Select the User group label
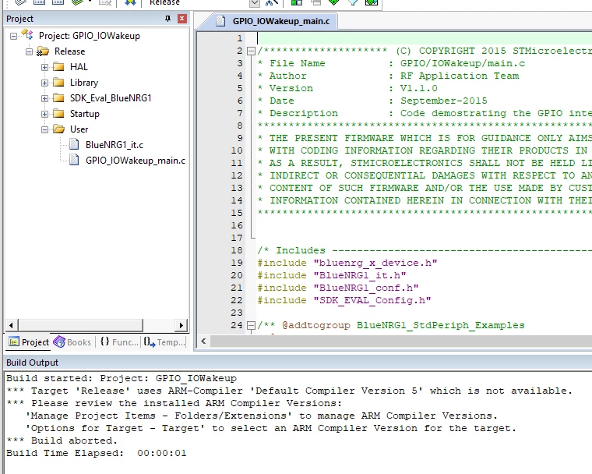The image size is (592, 474). coord(79,129)
